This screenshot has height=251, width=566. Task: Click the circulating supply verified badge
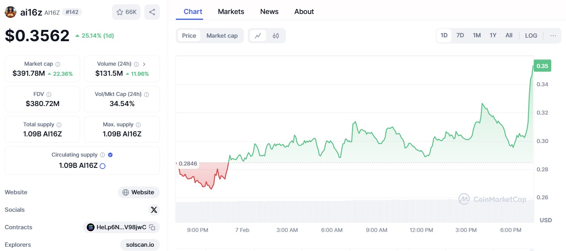pyautogui.click(x=110, y=155)
